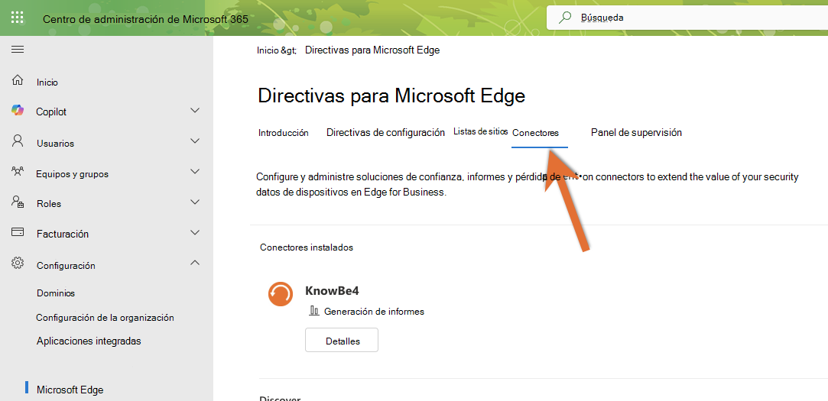Click the report chart icon under KnowBe4
This screenshot has height=401, width=828.
[x=314, y=311]
